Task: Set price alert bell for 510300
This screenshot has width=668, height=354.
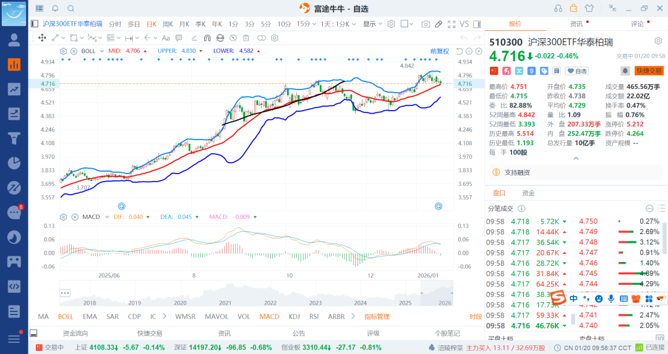Action: tap(625, 70)
